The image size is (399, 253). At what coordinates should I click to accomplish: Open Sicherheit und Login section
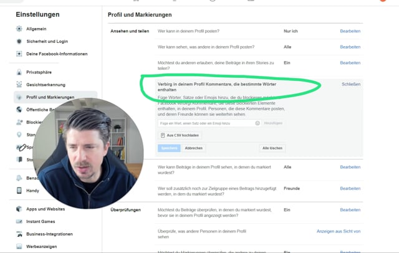(47, 41)
